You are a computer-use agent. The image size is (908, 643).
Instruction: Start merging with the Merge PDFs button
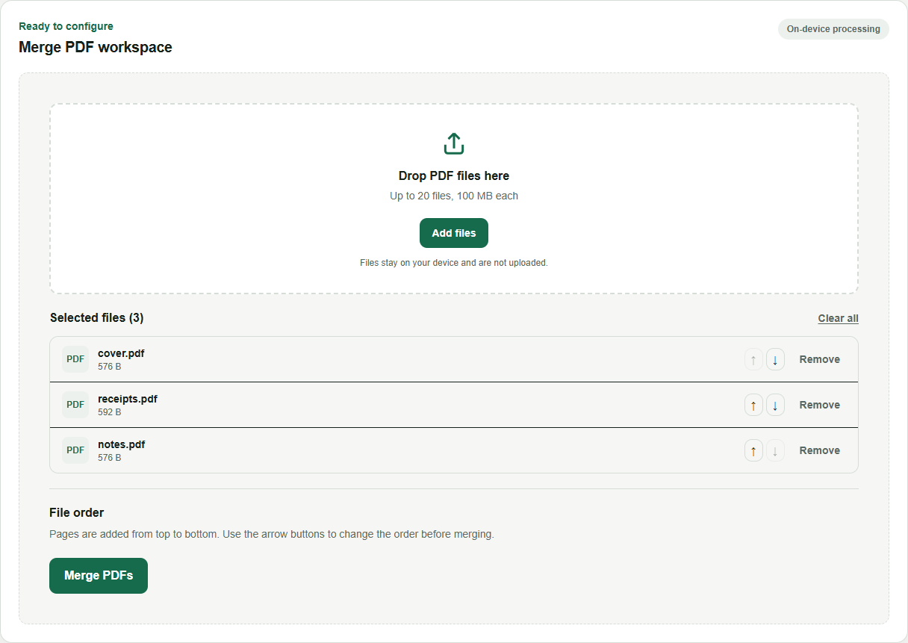(99, 576)
